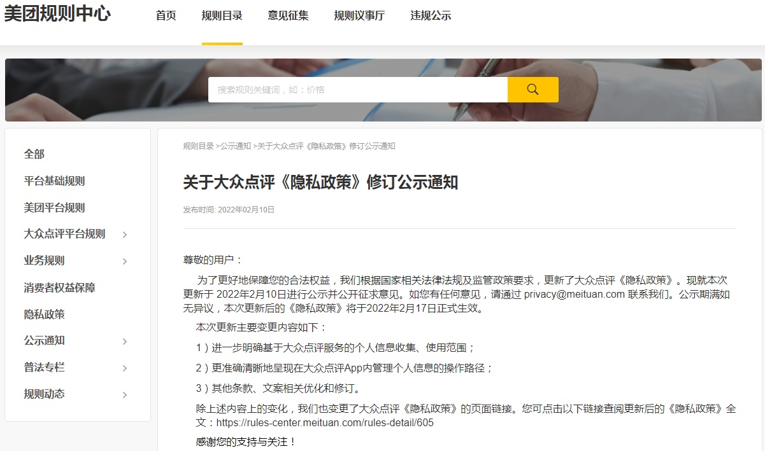This screenshot has width=765, height=451.
Task: Click the privacy@meituan.com email address
Action: point(574,295)
